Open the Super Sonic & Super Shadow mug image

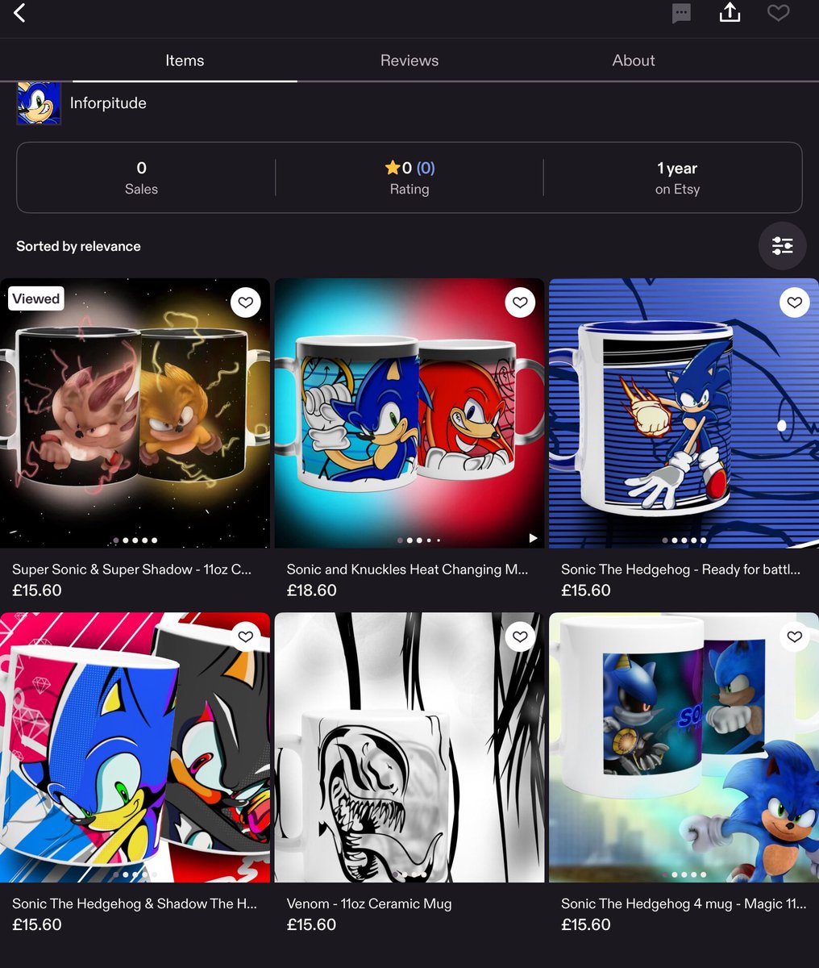click(135, 413)
